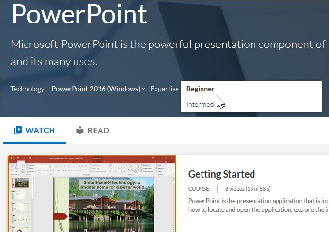The height and width of the screenshot is (232, 329).
Task: Click the READ book icon
Action: click(x=80, y=131)
